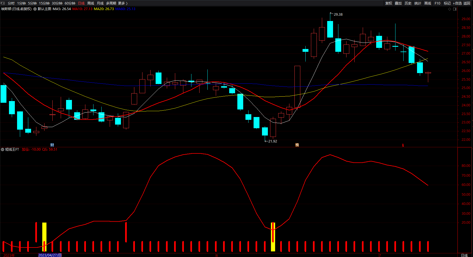Image resolution: width=473 pixels, height=257 pixels.
Task: Select the 60分钟 period tab
Action: click(70, 3)
